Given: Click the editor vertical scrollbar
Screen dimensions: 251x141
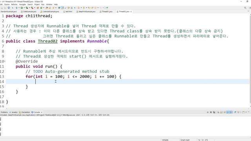Looking at the screenshot, I should tap(250, 59).
